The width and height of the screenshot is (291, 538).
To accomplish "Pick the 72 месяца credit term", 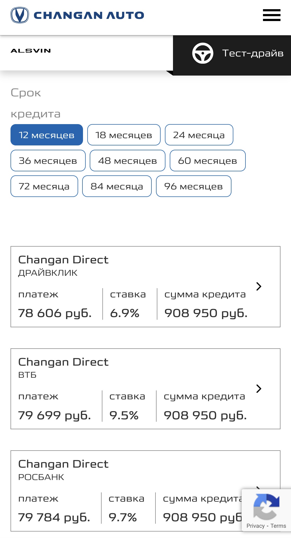I will click(44, 186).
